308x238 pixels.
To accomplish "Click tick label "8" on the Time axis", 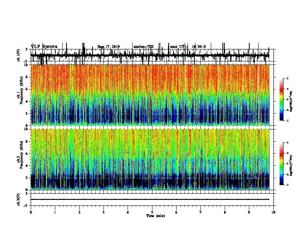I will 225,212.
